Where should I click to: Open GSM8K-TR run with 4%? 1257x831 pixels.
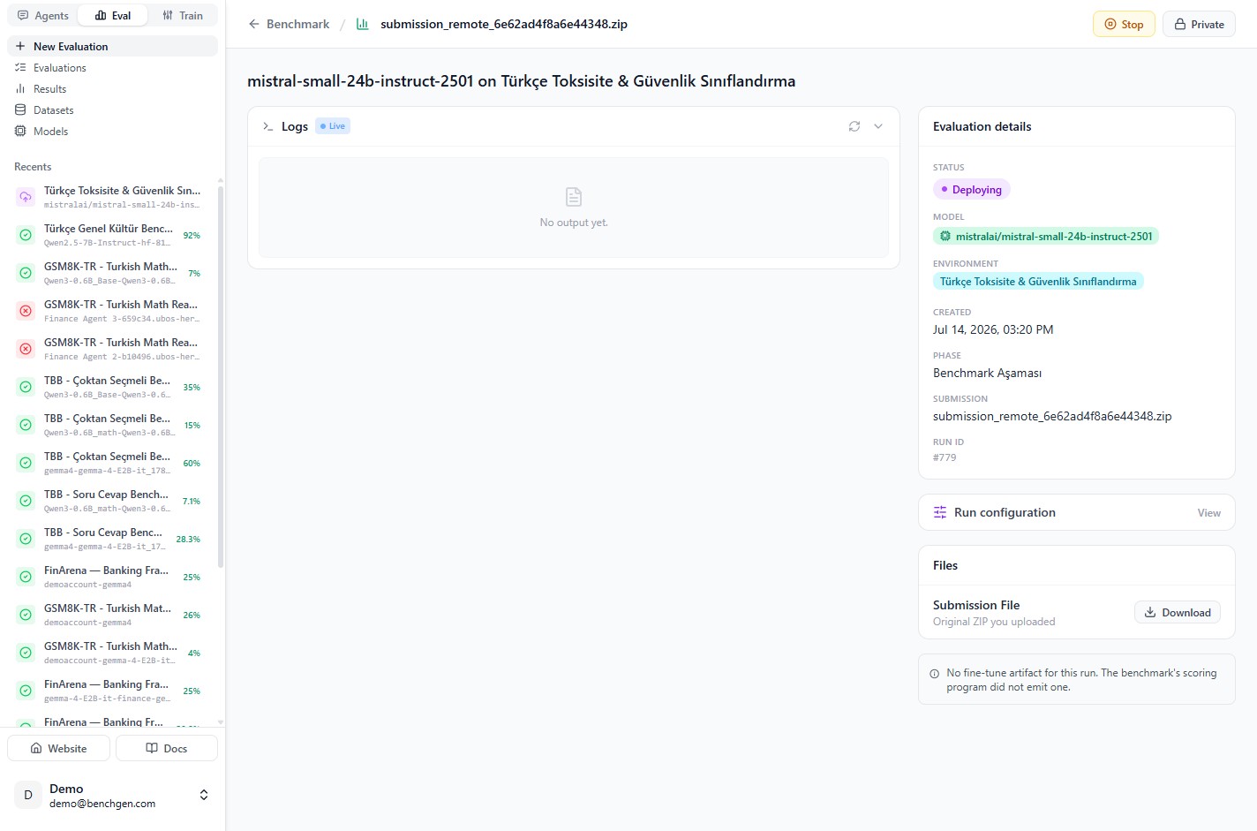click(114, 653)
